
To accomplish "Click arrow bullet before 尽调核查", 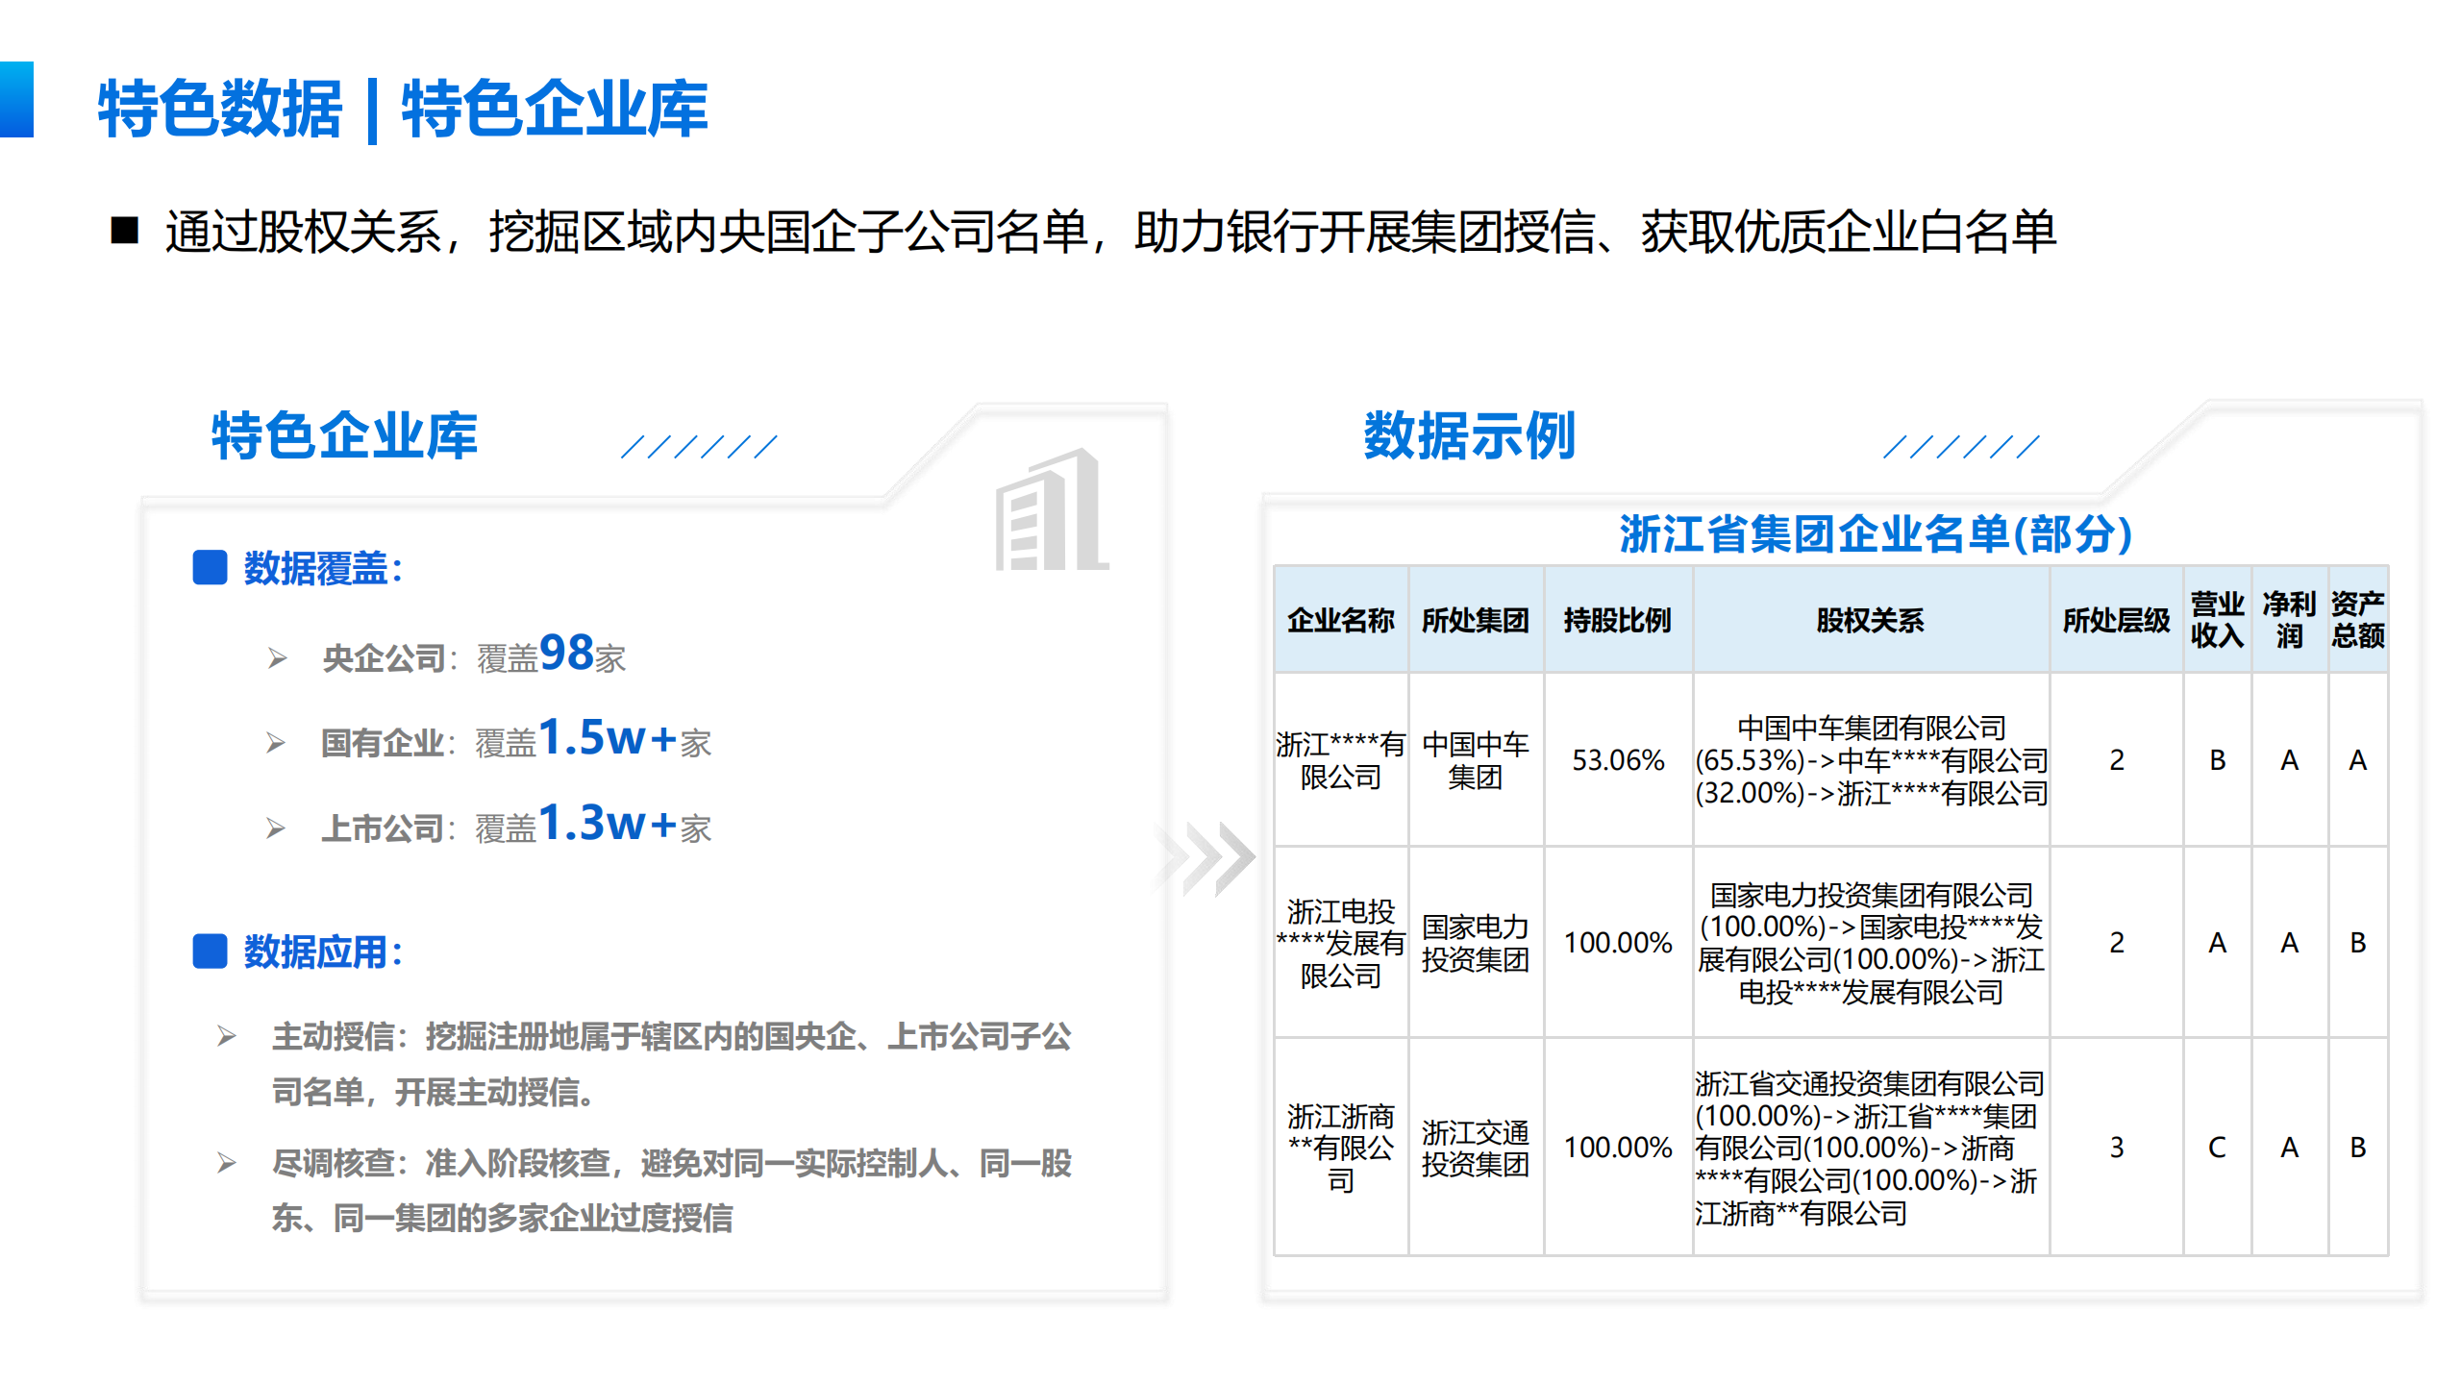I will click(x=227, y=1163).
